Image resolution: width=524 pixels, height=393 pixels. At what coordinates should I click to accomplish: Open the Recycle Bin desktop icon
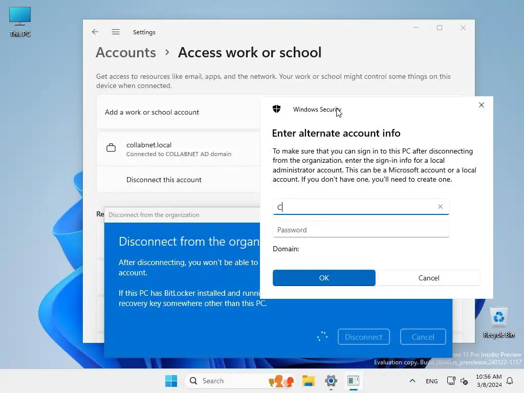[498, 322]
